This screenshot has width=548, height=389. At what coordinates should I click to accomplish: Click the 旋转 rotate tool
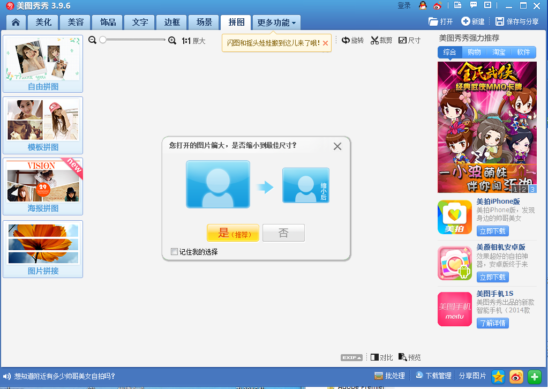(x=352, y=40)
